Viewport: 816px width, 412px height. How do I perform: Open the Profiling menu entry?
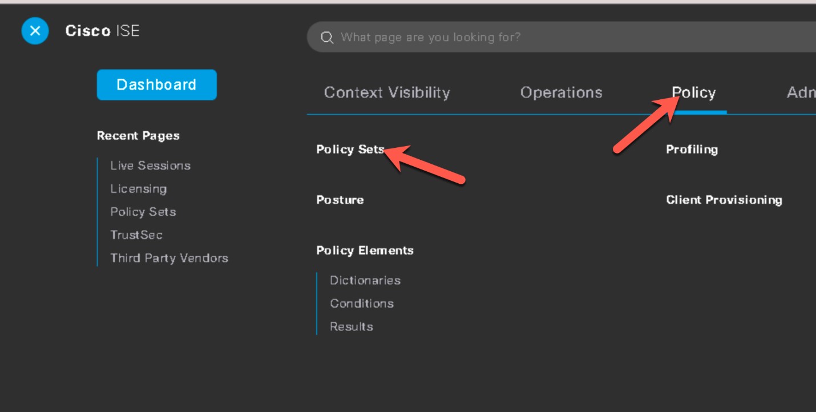[x=692, y=150]
